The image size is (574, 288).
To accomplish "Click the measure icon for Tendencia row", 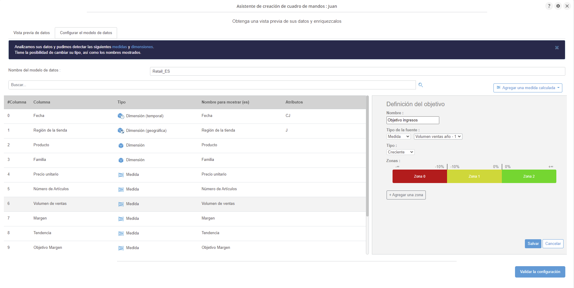I will tap(121, 233).
